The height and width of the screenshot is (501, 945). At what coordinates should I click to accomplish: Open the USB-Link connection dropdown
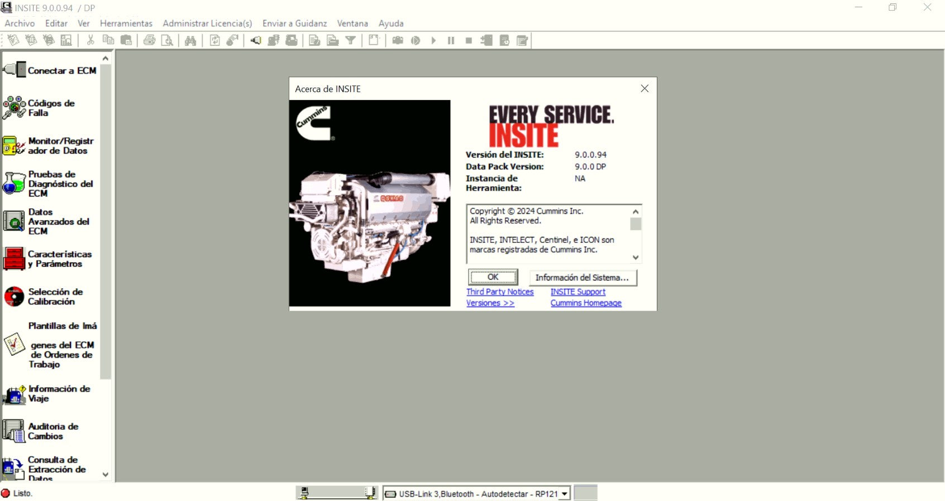pyautogui.click(x=565, y=494)
